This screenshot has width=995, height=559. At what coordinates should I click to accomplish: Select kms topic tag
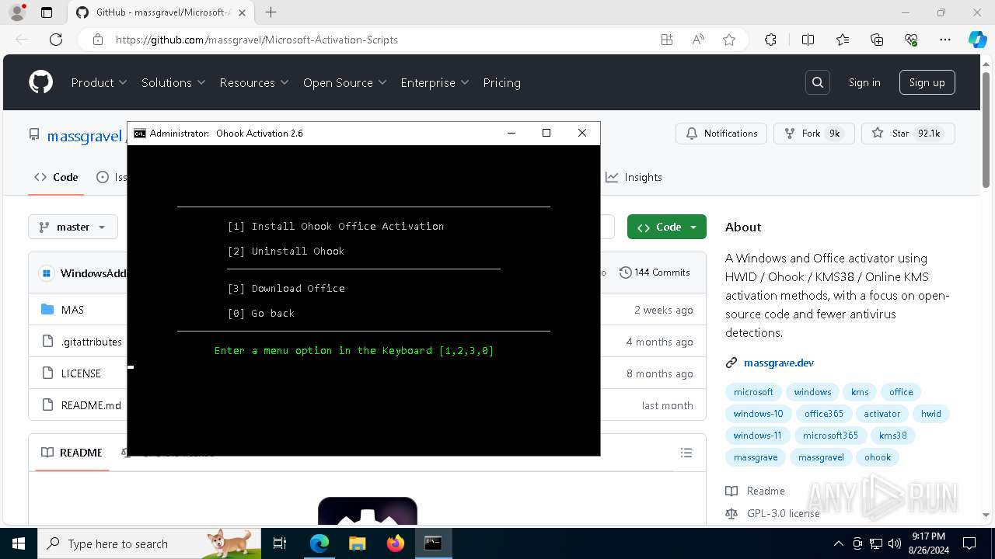pyautogui.click(x=860, y=392)
